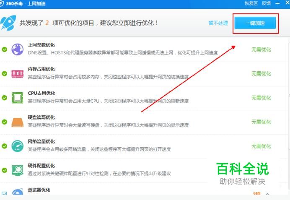Click 无需优化 status of 上网参数优化
This screenshot has height=200, width=290.
pos(261,49)
